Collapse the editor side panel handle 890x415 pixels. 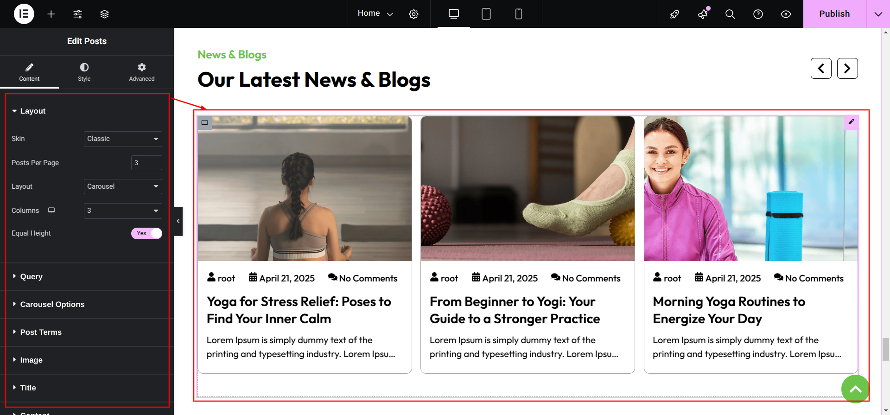(x=178, y=221)
